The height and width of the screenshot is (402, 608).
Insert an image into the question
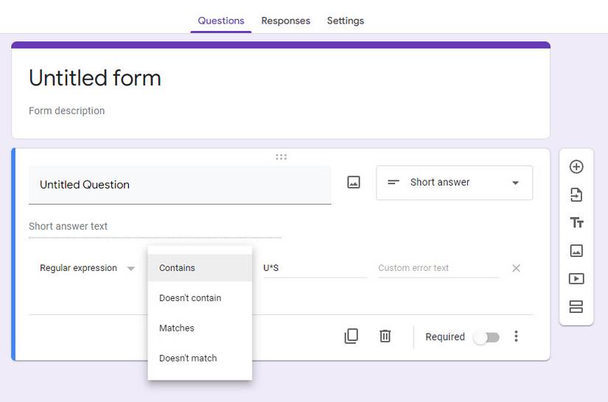tap(354, 183)
